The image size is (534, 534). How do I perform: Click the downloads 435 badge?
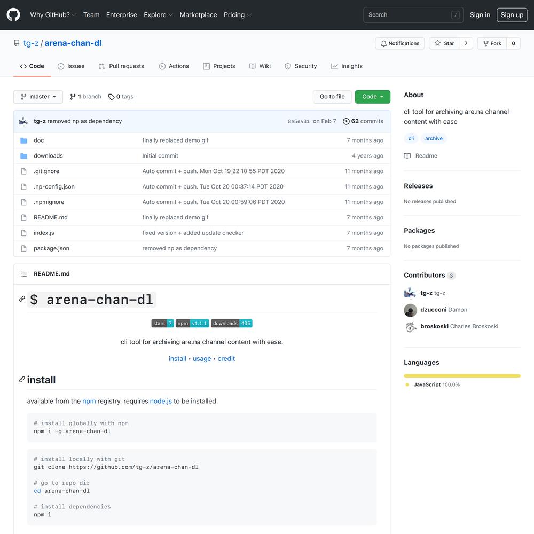pyautogui.click(x=232, y=323)
